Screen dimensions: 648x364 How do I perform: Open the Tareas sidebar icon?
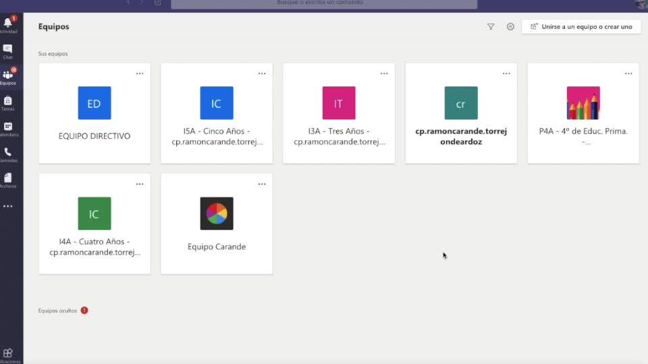pos(8,100)
